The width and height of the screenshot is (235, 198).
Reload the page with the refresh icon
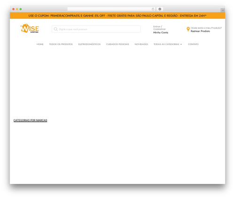[x=153, y=9]
